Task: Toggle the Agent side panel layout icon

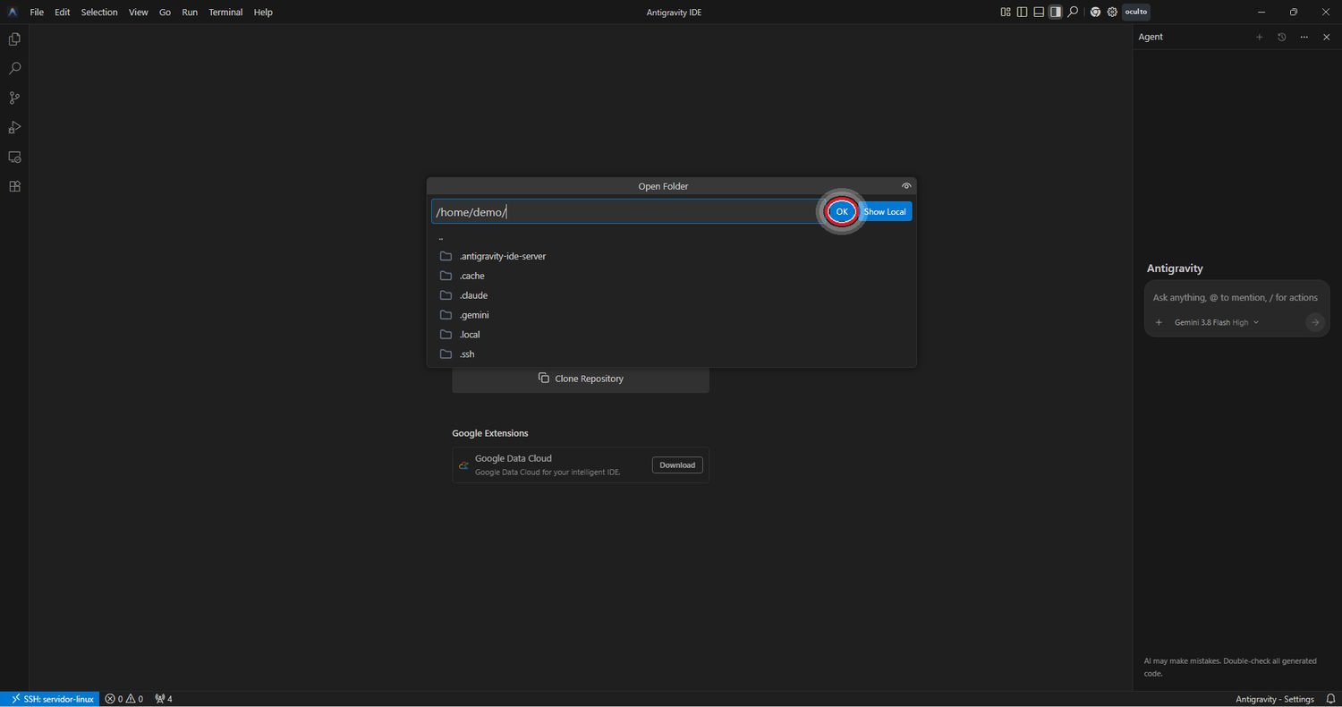Action: click(x=1056, y=13)
